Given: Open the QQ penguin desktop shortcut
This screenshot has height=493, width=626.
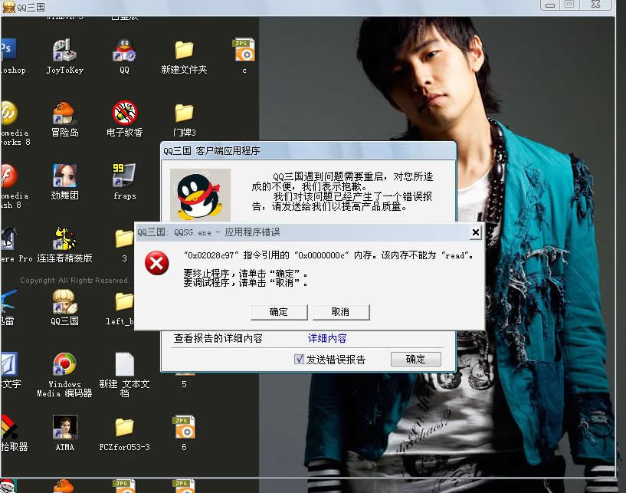Looking at the screenshot, I should (x=124, y=51).
